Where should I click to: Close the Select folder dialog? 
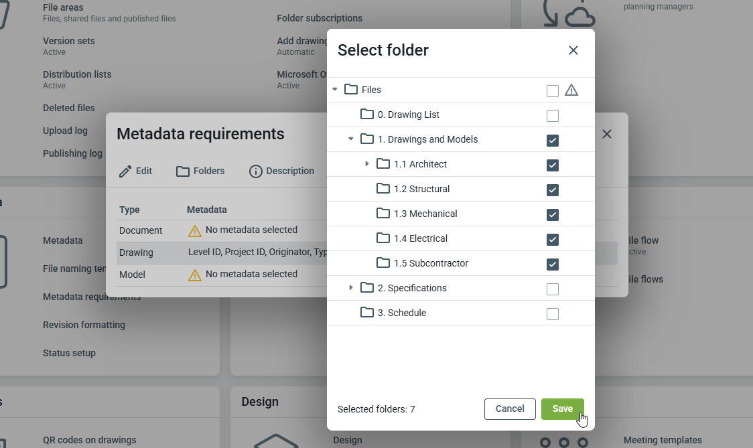pyautogui.click(x=573, y=50)
